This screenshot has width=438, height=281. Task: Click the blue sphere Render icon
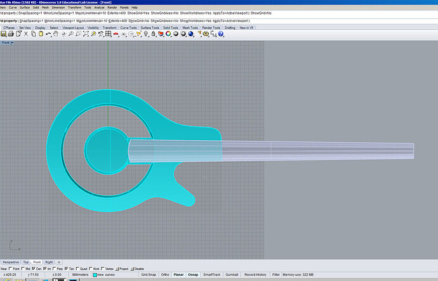click(x=191, y=34)
